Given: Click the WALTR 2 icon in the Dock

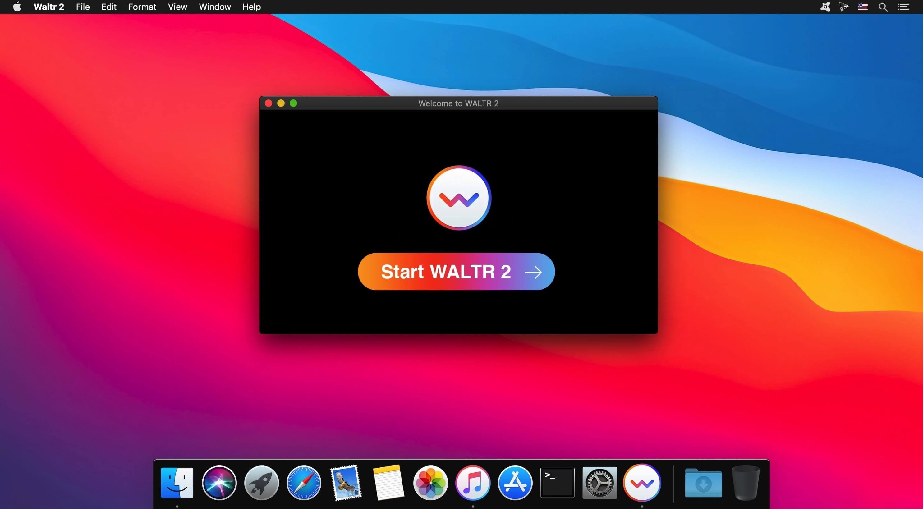Looking at the screenshot, I should pos(642,483).
